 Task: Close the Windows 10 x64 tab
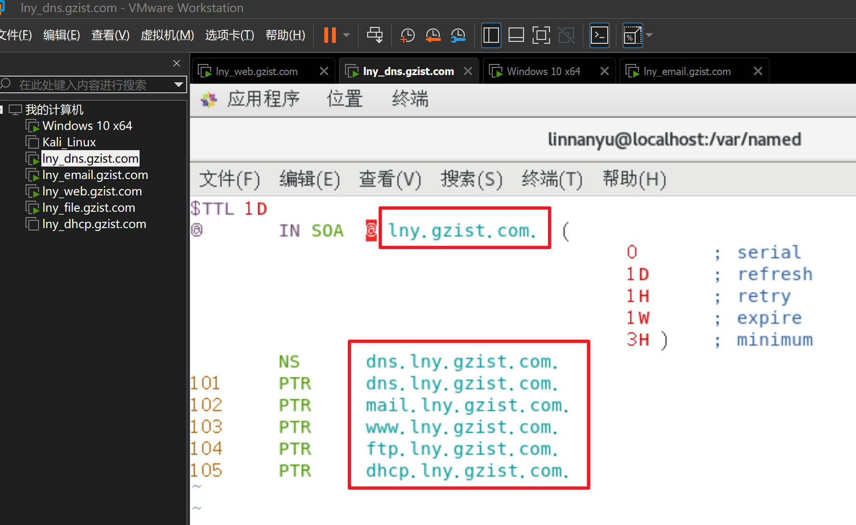pyautogui.click(x=605, y=71)
